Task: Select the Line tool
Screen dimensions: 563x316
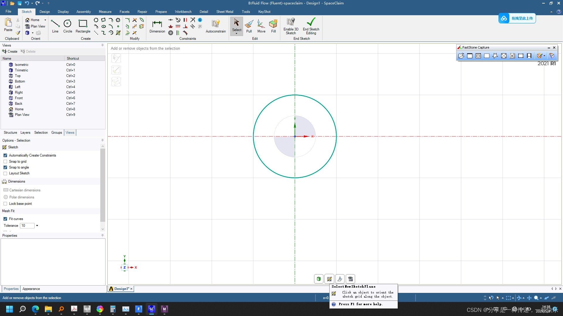Action: click(x=55, y=26)
